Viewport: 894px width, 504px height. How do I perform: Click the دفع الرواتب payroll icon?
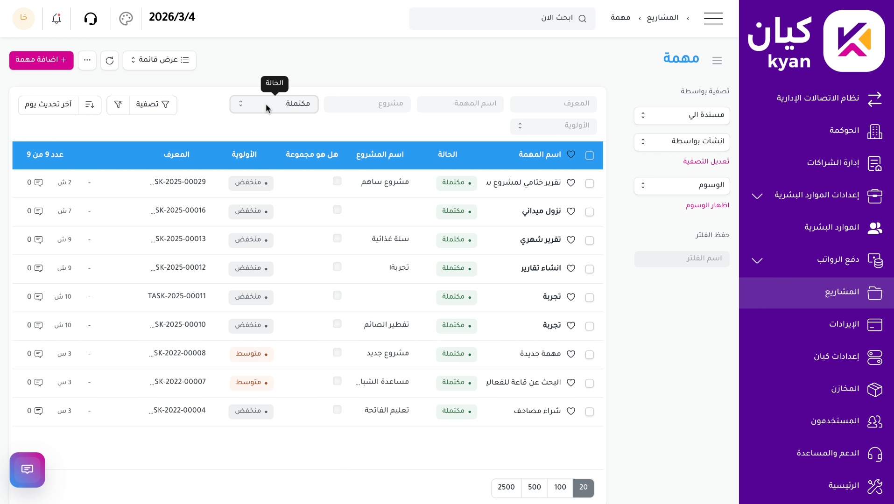click(x=875, y=260)
